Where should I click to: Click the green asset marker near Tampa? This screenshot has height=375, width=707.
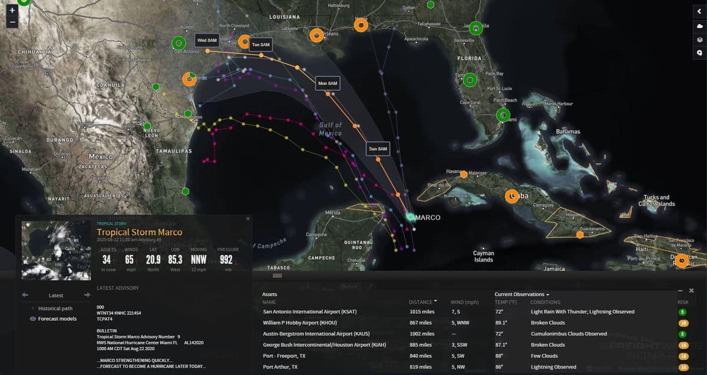point(470,79)
